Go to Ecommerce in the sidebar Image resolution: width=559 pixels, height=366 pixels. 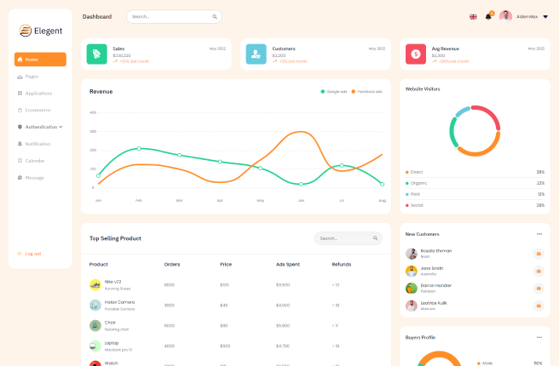37,110
